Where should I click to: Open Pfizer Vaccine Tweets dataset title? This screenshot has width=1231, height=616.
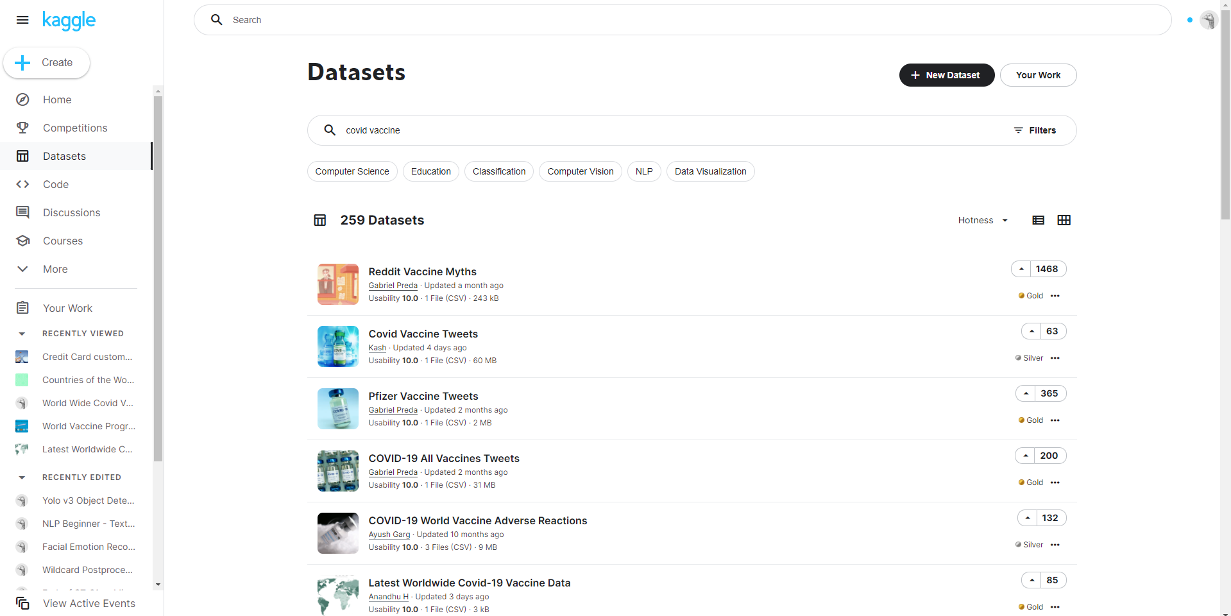(423, 396)
